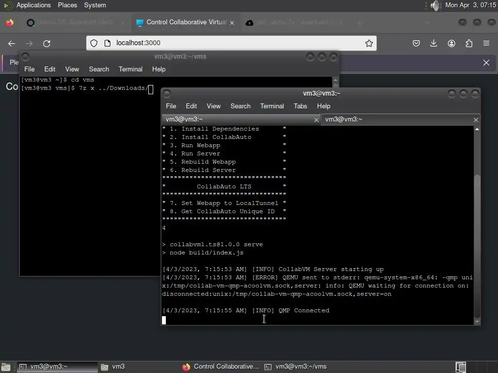Click the front terminal vertical scrollbar thumb
The height and width of the screenshot is (373, 498).
(477, 246)
